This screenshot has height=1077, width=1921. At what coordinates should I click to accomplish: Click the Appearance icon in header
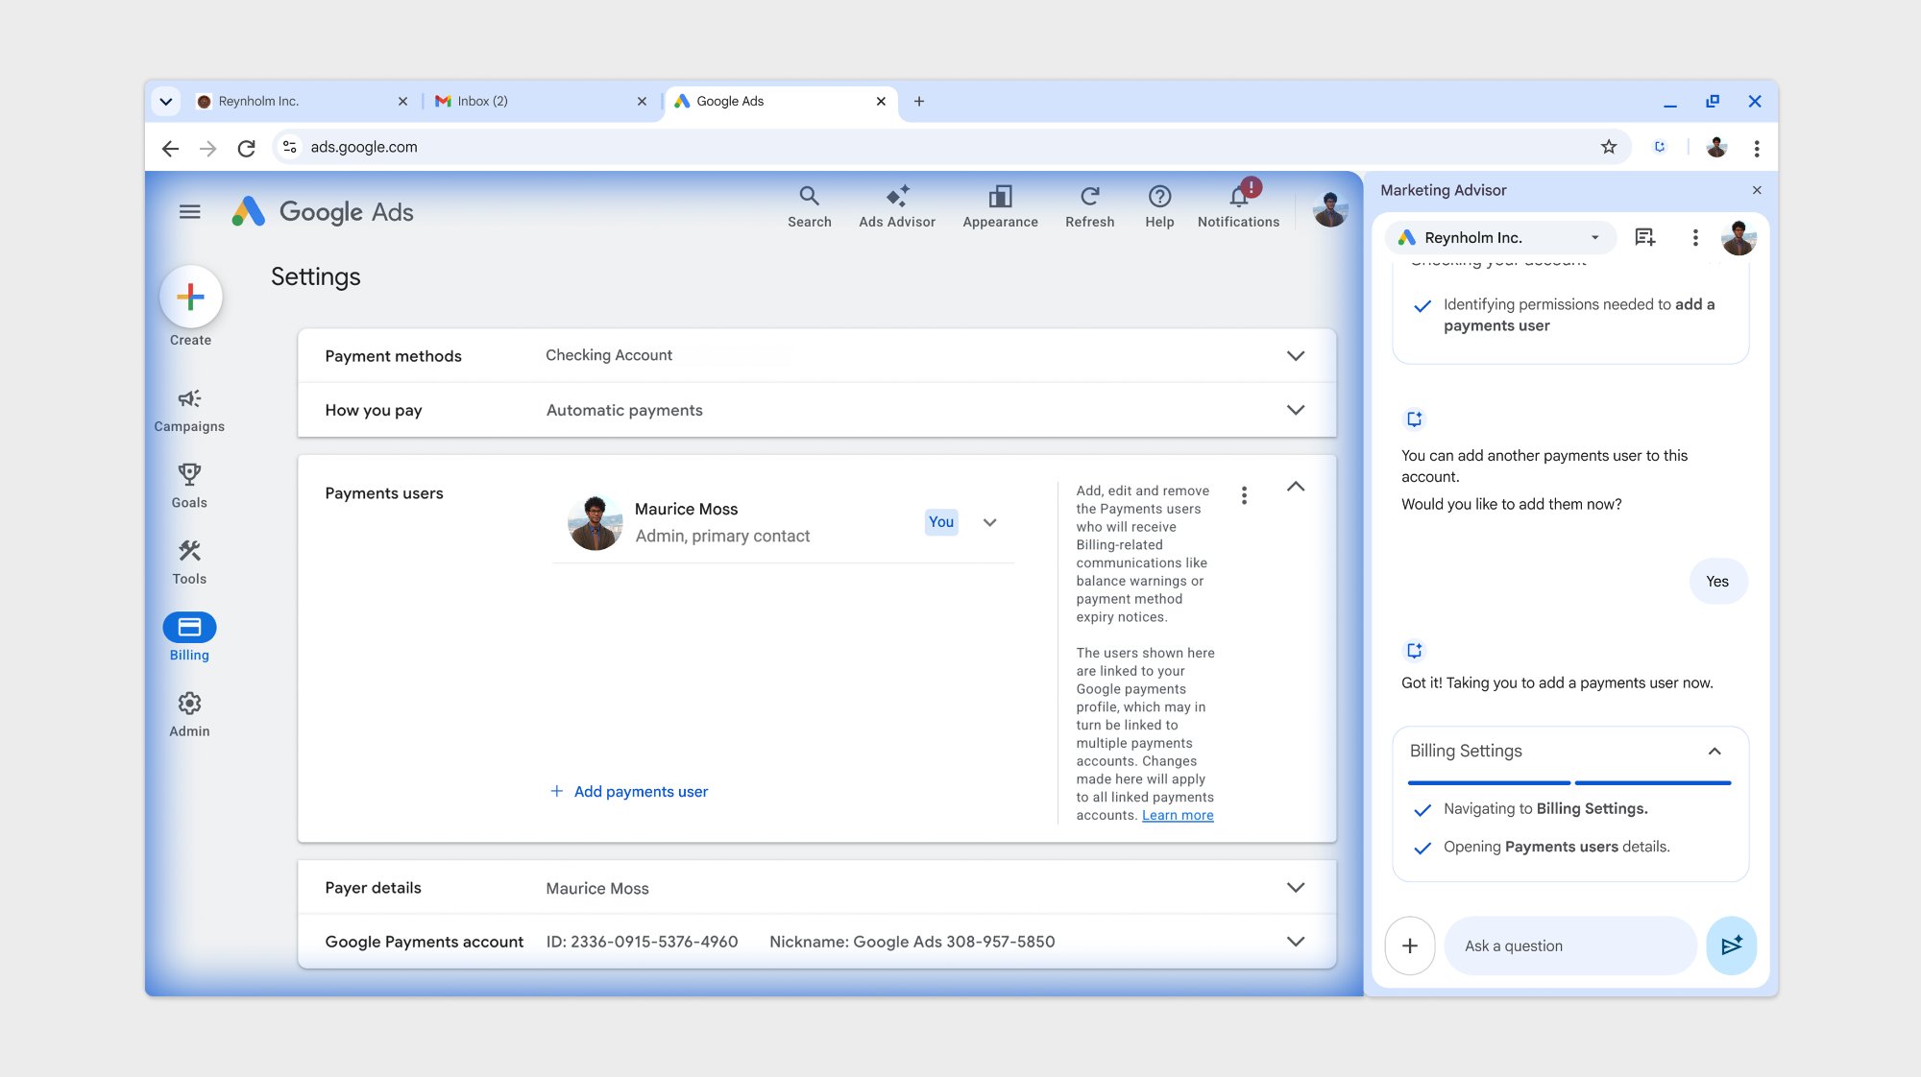[x=1000, y=197]
